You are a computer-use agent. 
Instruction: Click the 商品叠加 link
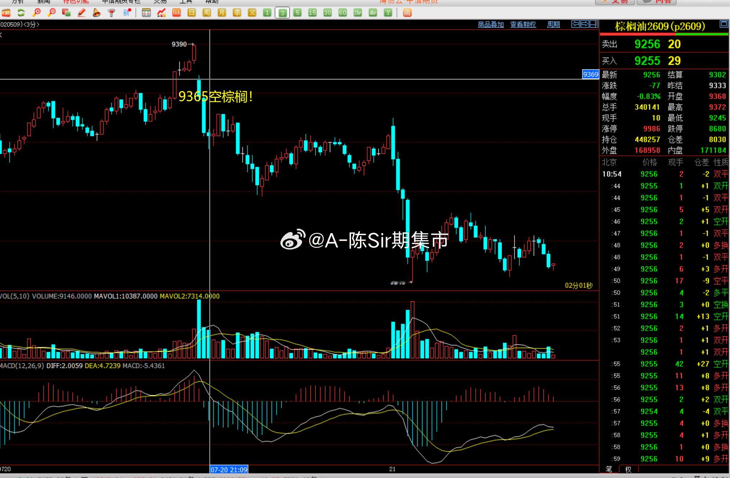click(x=491, y=24)
